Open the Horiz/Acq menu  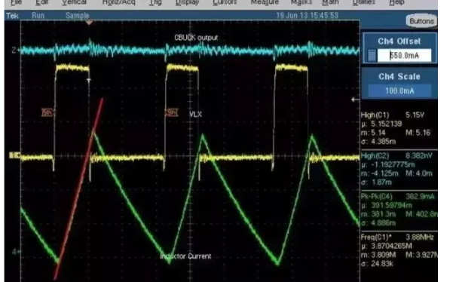click(118, 2)
